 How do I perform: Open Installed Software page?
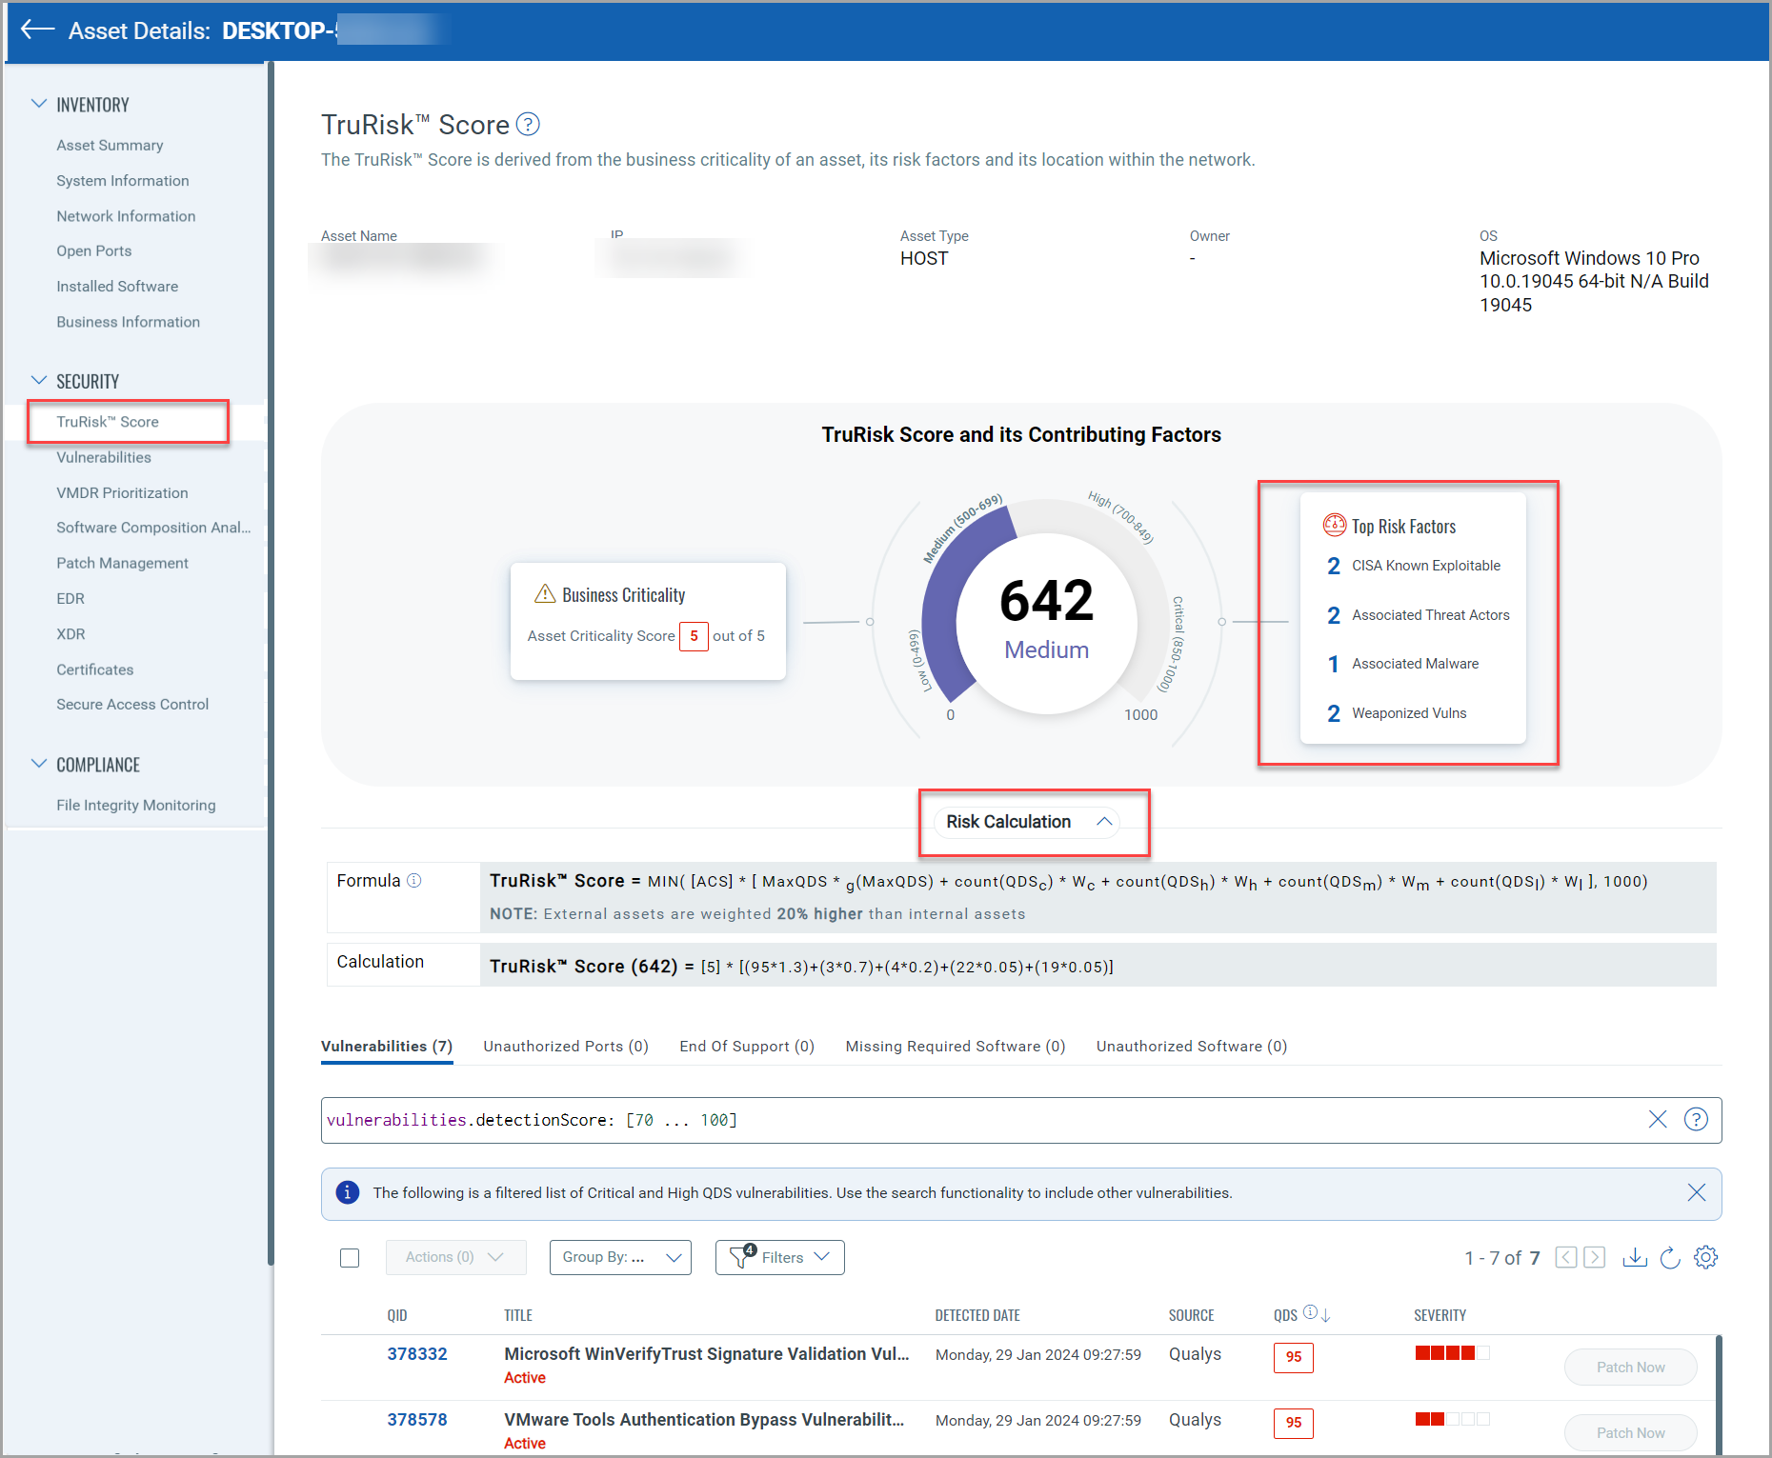pyautogui.click(x=117, y=287)
